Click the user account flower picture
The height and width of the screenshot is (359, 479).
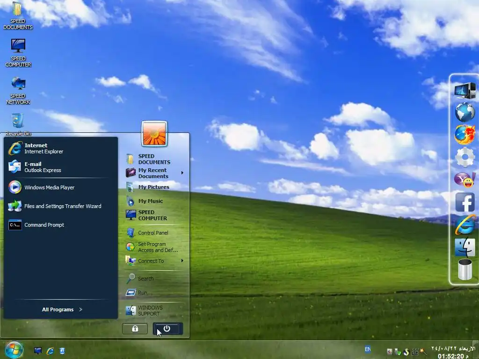coord(154,134)
